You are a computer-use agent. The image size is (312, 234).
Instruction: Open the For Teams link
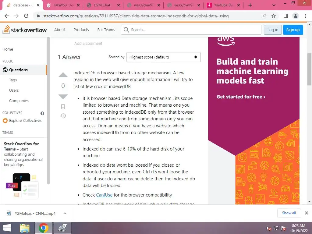(x=106, y=30)
